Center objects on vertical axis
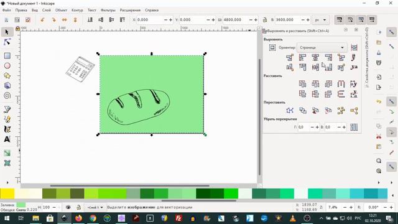The width and height of the screenshot is (398, 224). [x=315, y=58]
